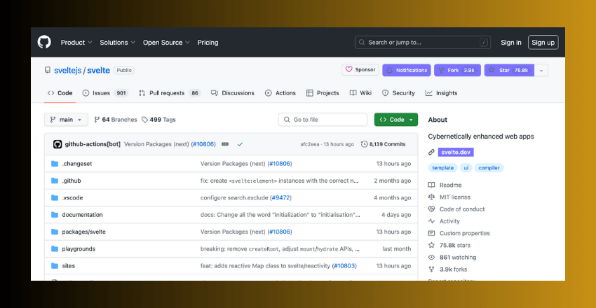
Task: Open latest commit pull request #10806 link
Action: [x=203, y=144]
